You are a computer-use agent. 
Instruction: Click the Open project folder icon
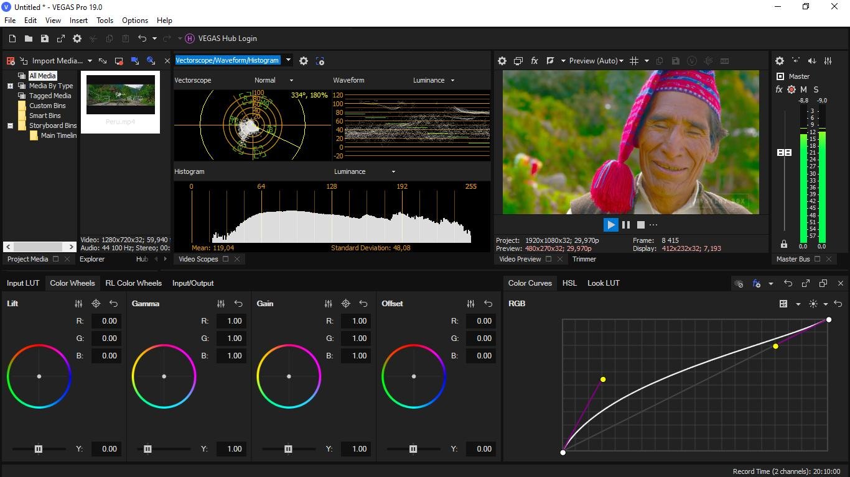29,39
